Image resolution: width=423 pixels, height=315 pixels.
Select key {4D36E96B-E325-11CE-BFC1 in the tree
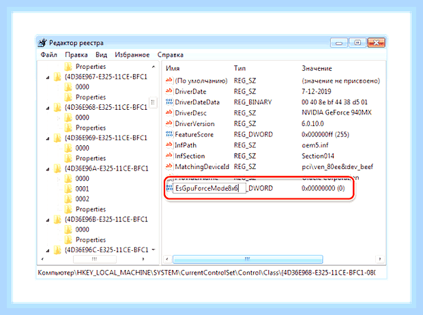(106, 220)
